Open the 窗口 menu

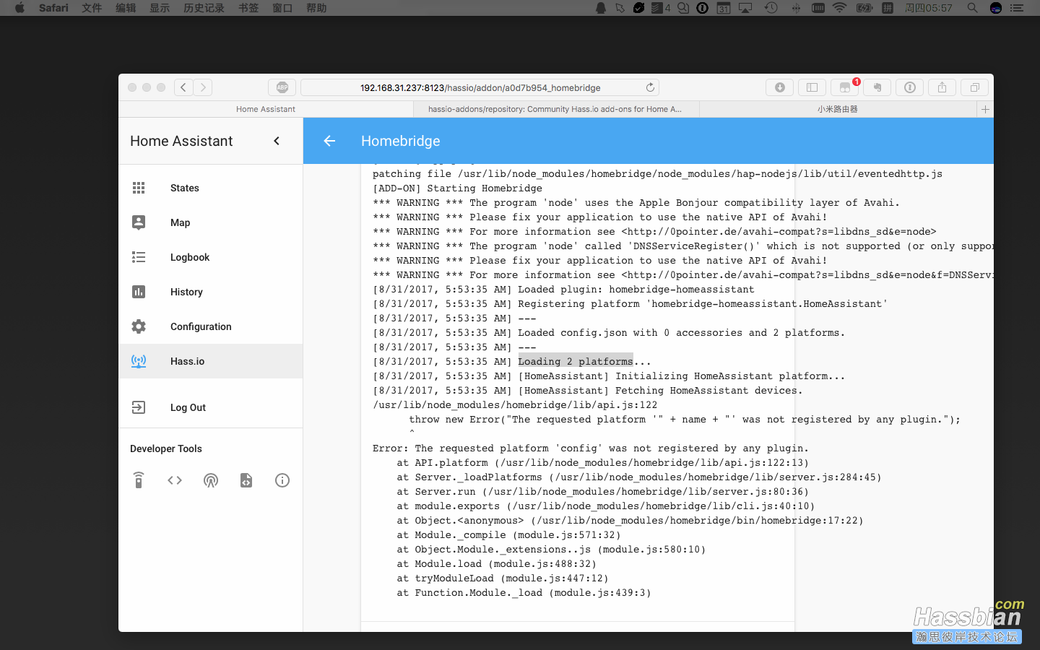pyautogui.click(x=282, y=8)
